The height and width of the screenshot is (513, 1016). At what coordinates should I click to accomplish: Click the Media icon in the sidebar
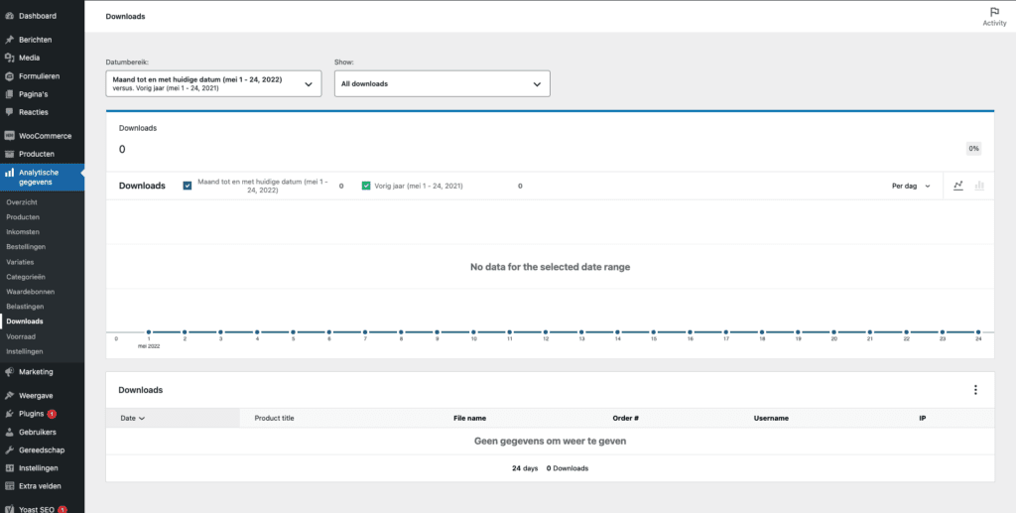[10, 58]
